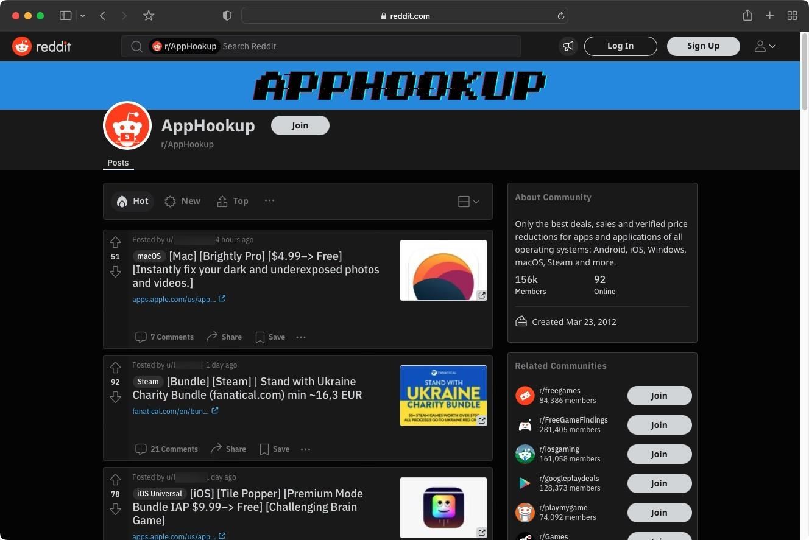Click the page vertical scrollbar
Screen dimensions: 809x540
click(804, 72)
